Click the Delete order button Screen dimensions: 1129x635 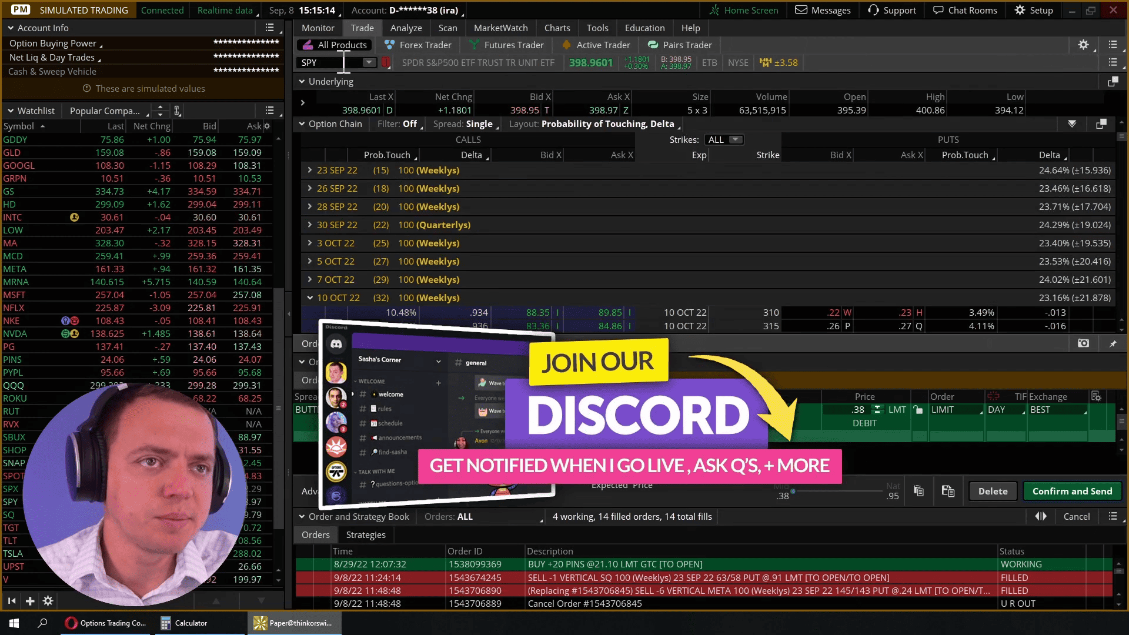click(993, 491)
